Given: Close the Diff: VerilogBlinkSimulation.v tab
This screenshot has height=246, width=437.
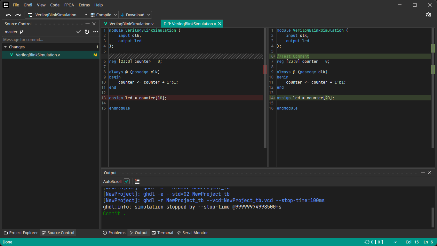Looking at the screenshot, I should 219,24.
